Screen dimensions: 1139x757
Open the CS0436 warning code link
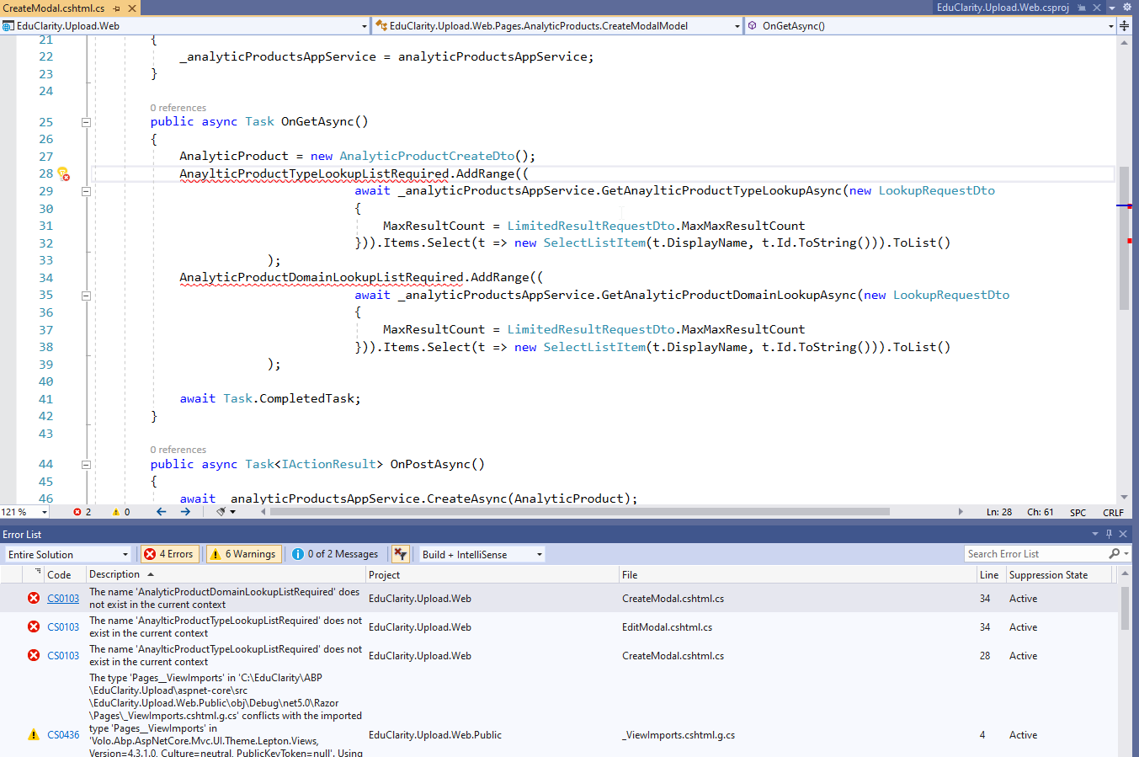coord(63,735)
